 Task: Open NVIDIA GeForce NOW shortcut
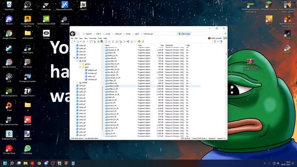46,20
